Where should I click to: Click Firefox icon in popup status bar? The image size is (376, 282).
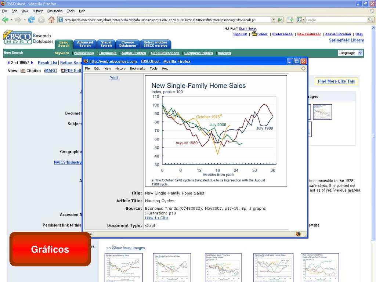point(298,234)
